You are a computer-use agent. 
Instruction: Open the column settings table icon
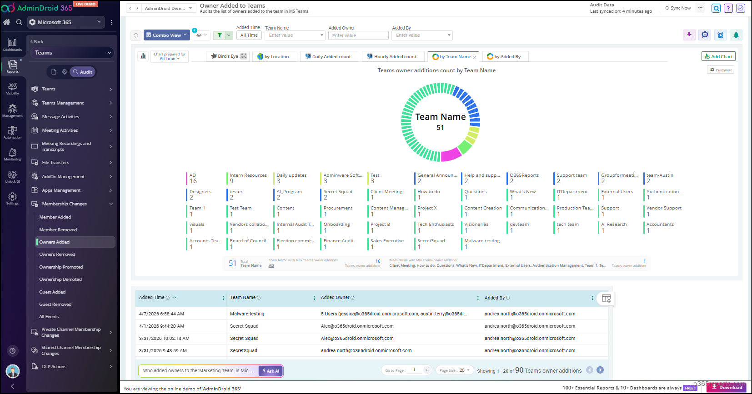click(x=606, y=298)
